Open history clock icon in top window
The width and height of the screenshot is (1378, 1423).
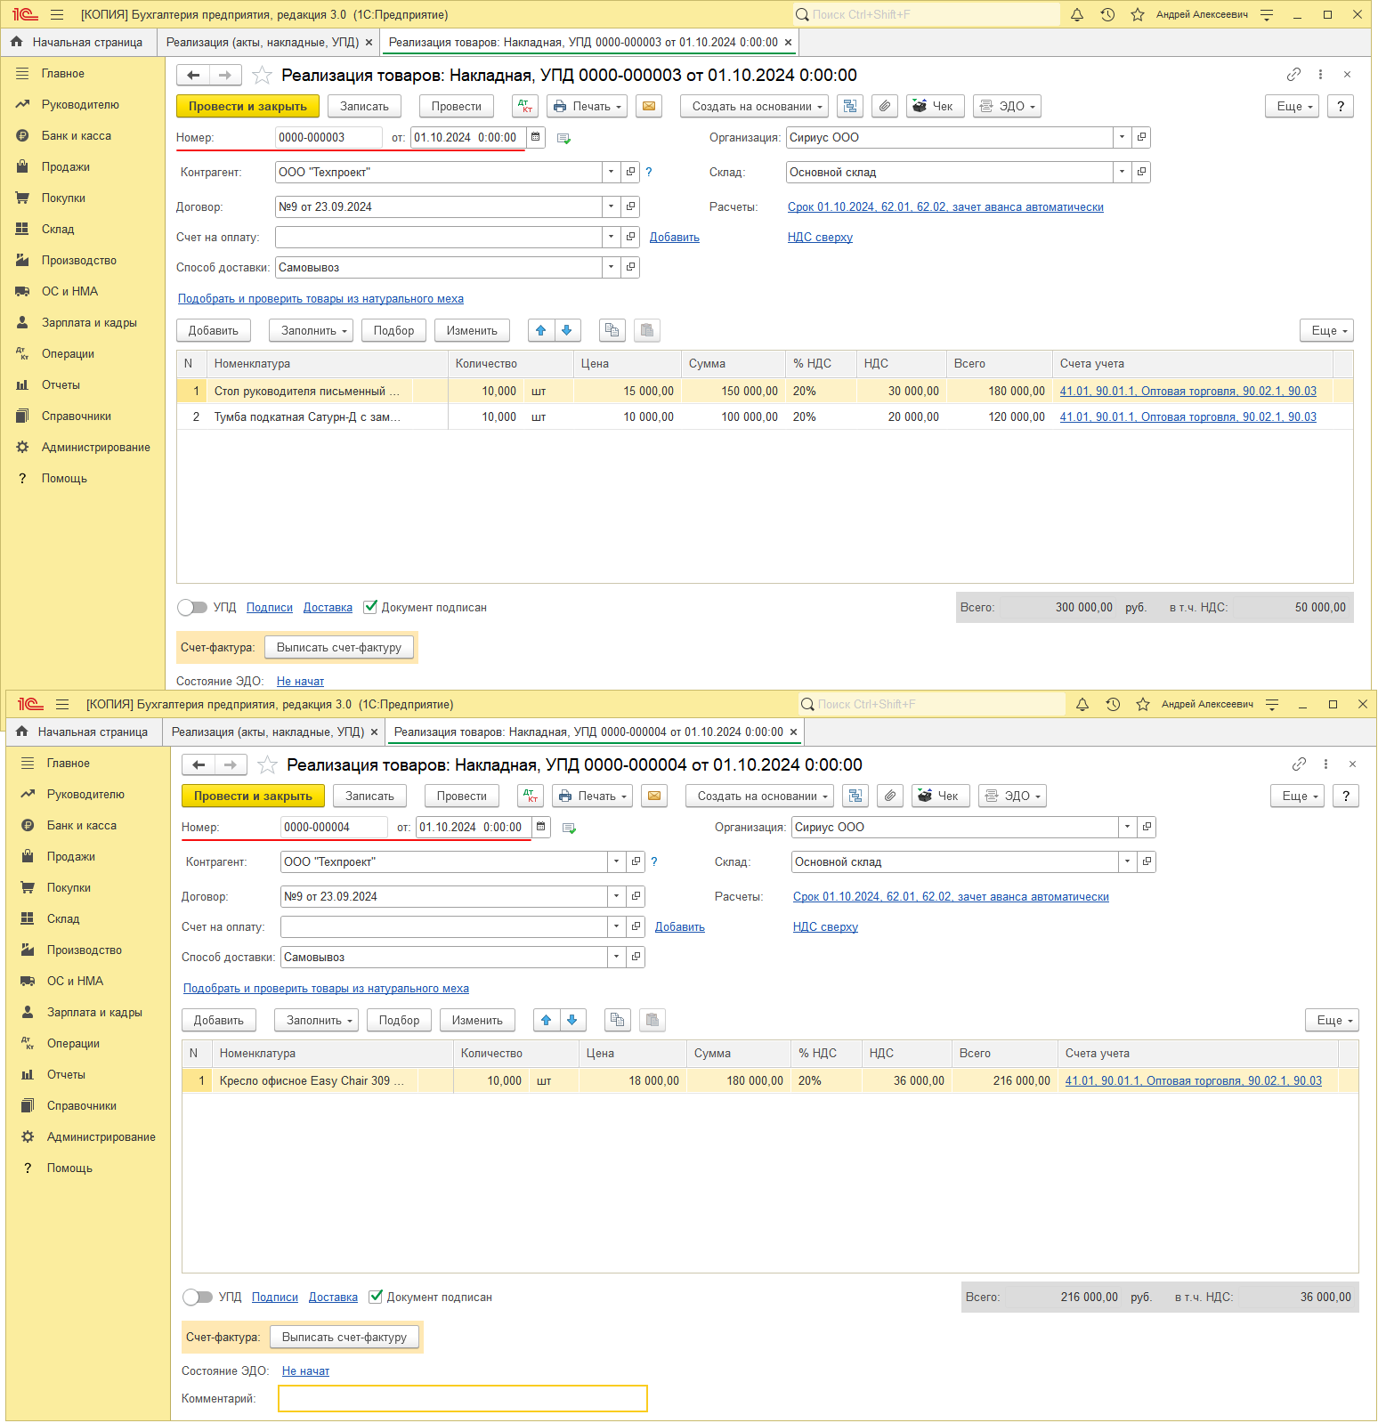point(1107,14)
